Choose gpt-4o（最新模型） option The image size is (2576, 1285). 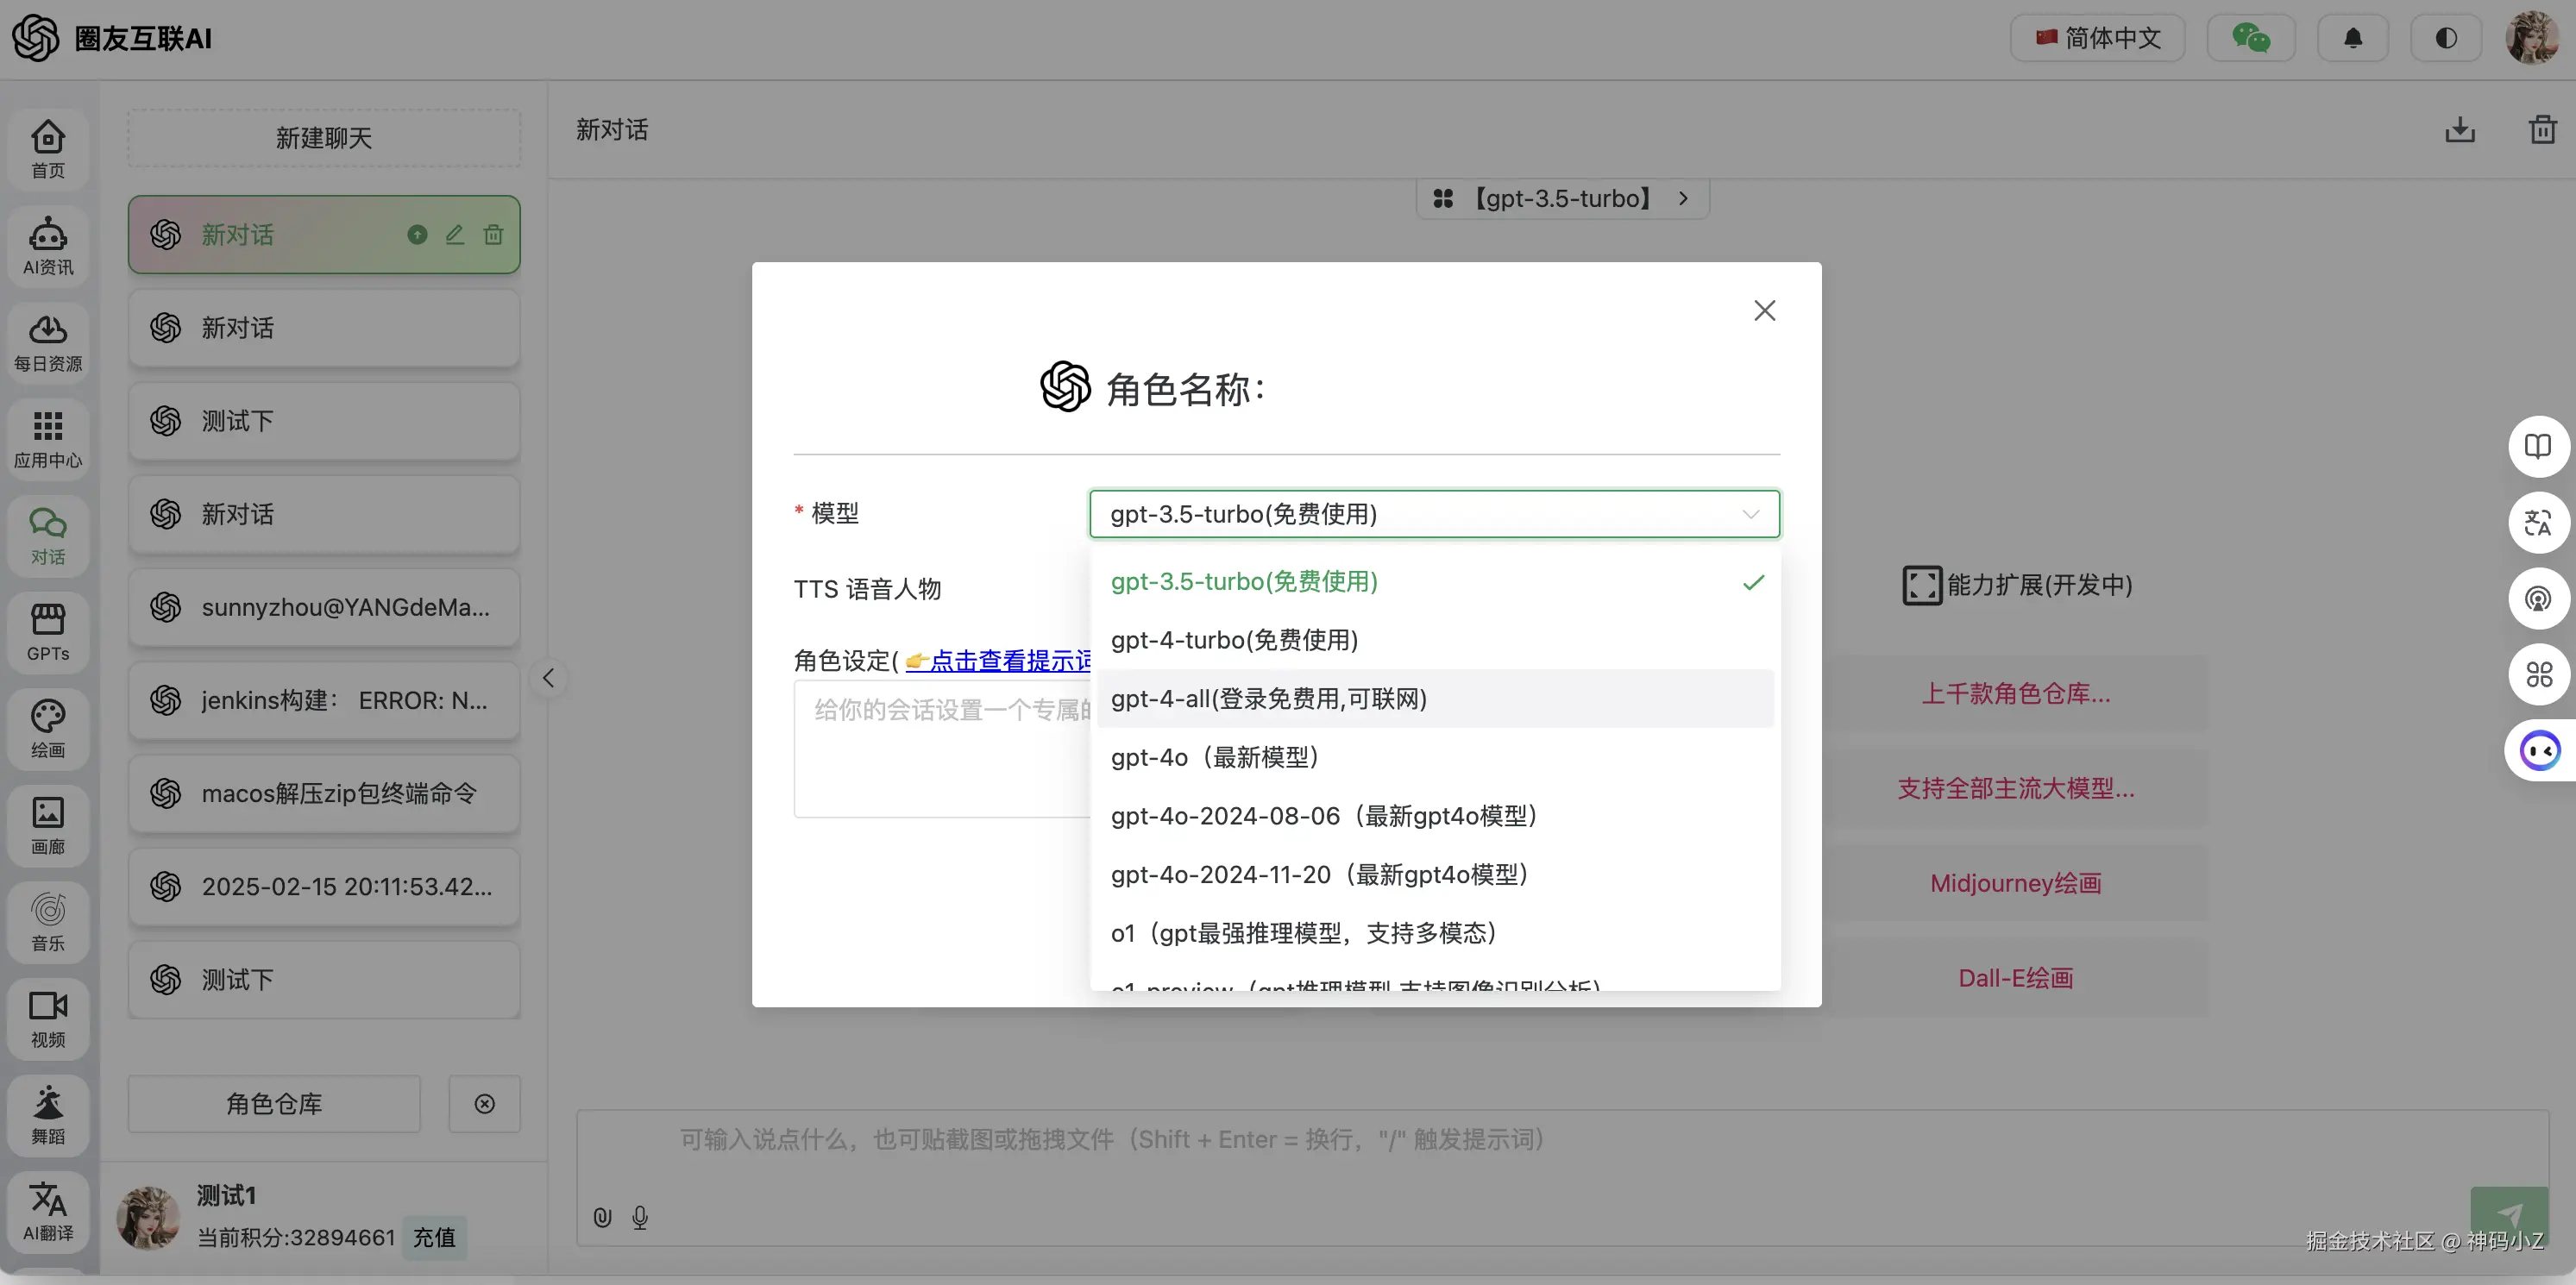[x=1214, y=757]
